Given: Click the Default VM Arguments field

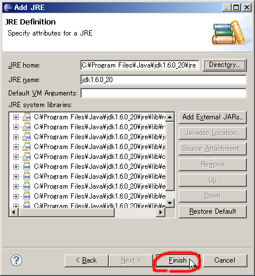Looking at the screenshot, I should click(x=164, y=93).
